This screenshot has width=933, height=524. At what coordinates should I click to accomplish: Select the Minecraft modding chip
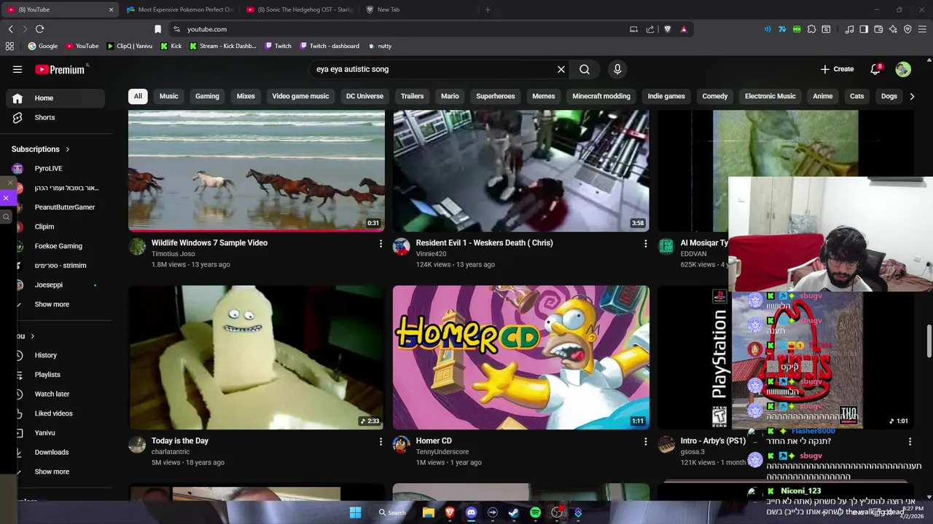pyautogui.click(x=601, y=96)
